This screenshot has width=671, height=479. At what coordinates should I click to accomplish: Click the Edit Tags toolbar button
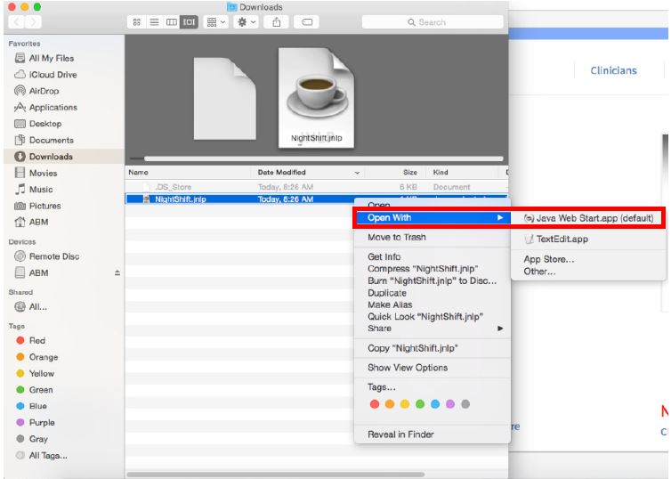[x=306, y=22]
